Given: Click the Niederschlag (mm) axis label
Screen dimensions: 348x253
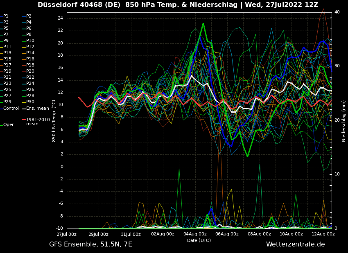Looking at the screenshot, I should click(344, 121).
